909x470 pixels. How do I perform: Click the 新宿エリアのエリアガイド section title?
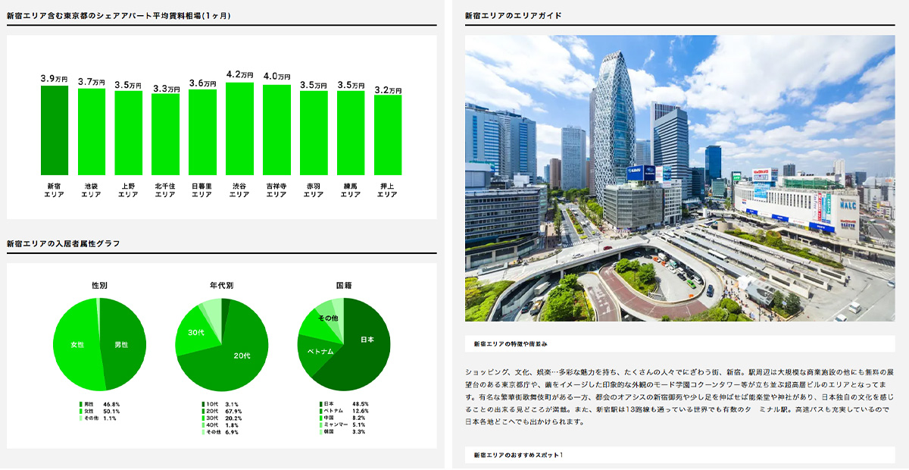[x=513, y=15]
